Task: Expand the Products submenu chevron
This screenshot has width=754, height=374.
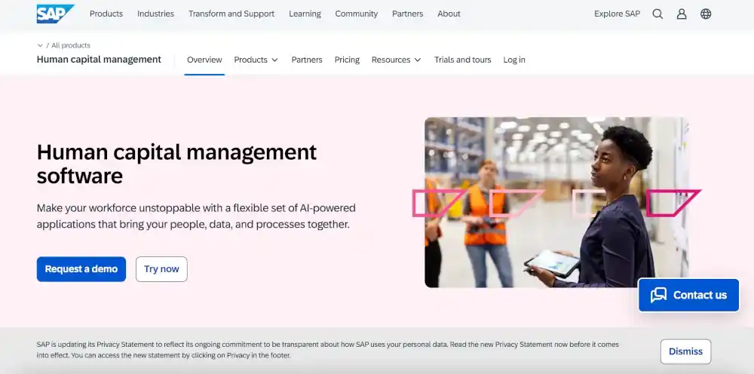Action: (x=274, y=60)
